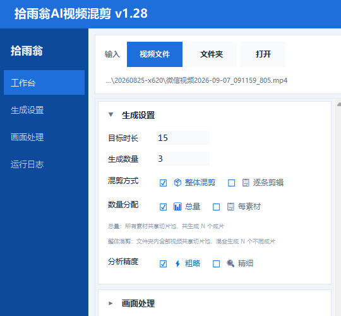This screenshot has height=316, width=341.
Task: Toggle the 整体混剪 checkbox
Action: pyautogui.click(x=163, y=183)
